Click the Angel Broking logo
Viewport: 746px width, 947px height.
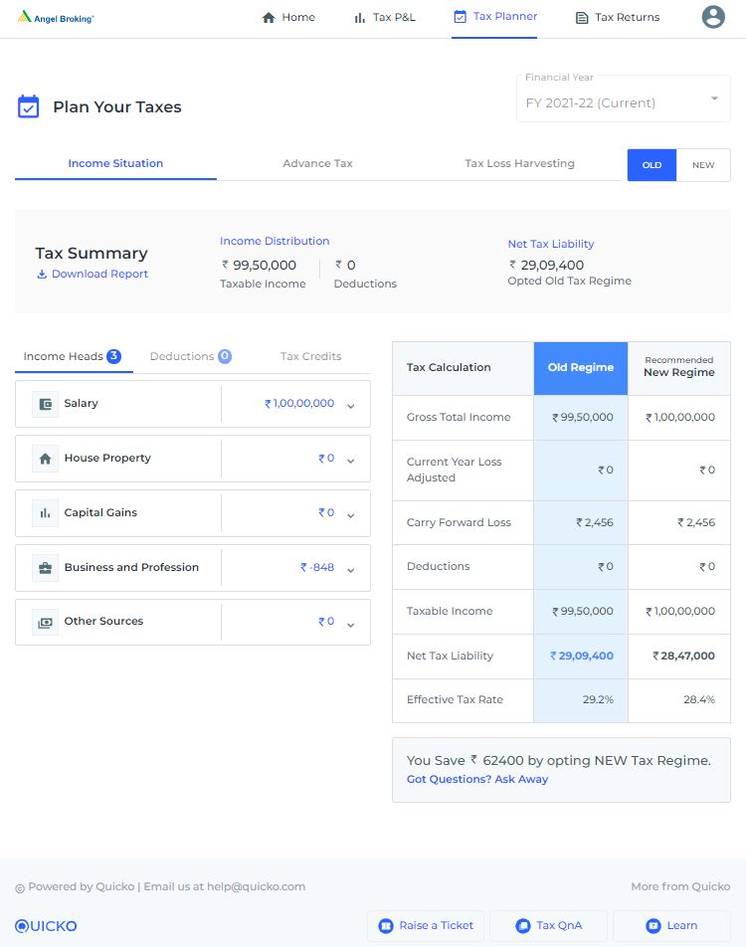coord(56,17)
